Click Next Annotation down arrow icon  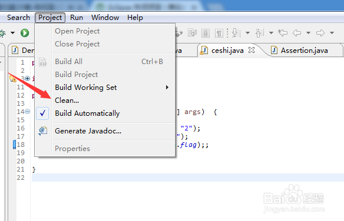(236, 33)
